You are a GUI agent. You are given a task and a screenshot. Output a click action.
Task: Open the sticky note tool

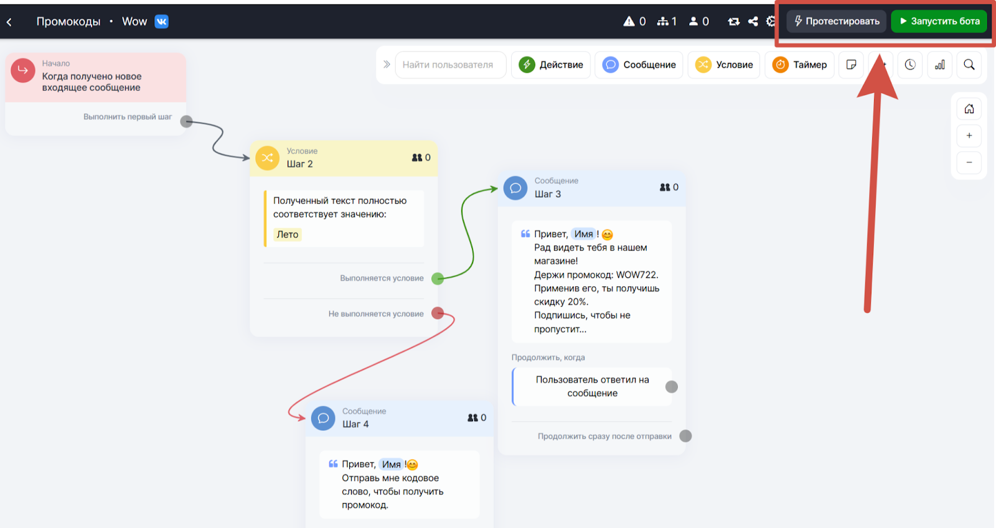pos(851,65)
